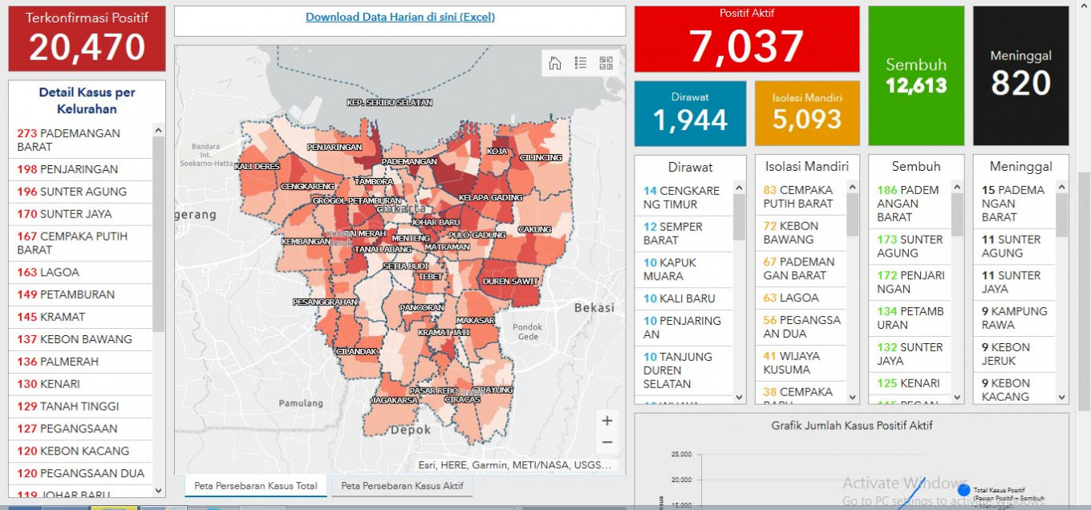The image size is (1091, 510).
Task: Select 198 PENJARINGAN in kelurahan list
Action: 80,169
